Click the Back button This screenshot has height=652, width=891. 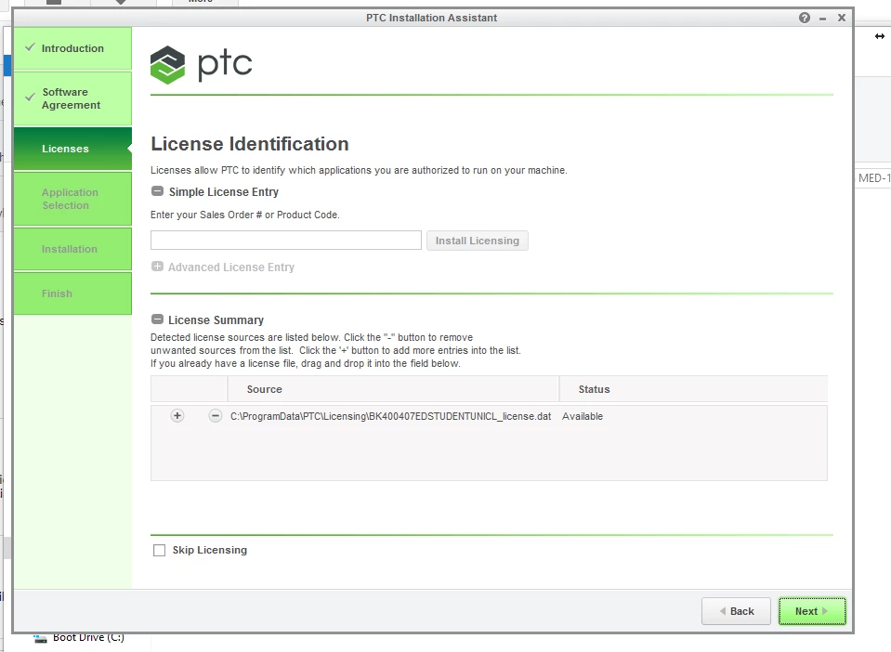pyautogui.click(x=736, y=611)
